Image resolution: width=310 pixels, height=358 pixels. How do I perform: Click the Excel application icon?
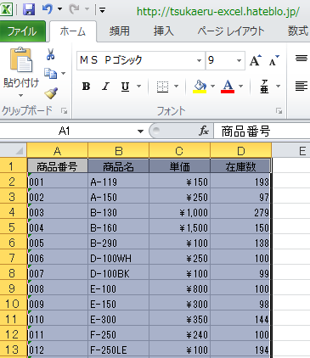[x=6, y=9]
